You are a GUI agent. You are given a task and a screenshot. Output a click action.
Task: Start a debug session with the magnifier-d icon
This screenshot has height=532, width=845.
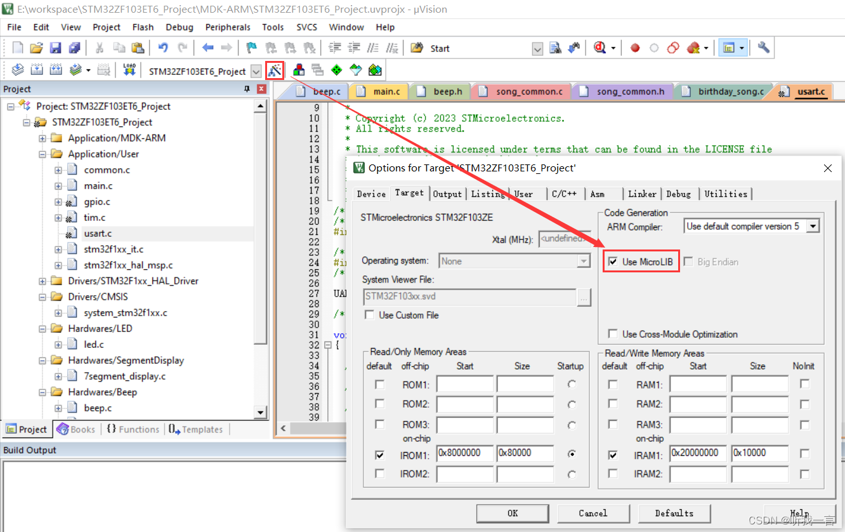pyautogui.click(x=599, y=48)
